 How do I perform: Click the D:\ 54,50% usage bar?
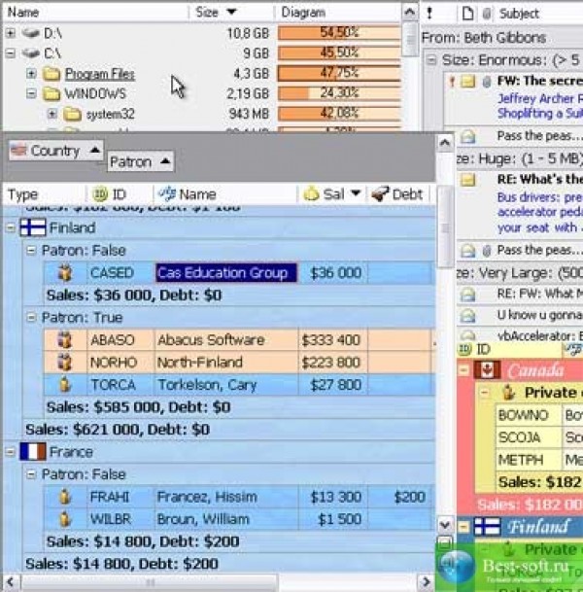pos(339,33)
